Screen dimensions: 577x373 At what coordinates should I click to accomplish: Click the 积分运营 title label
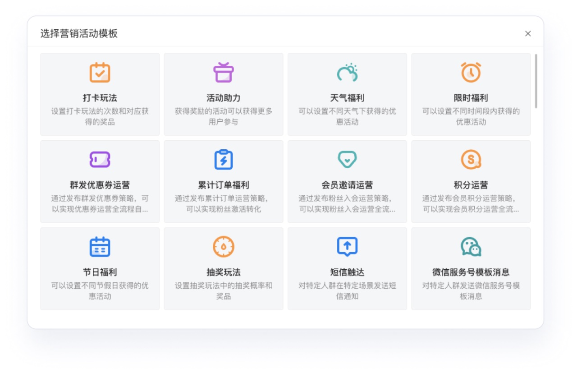click(x=471, y=185)
